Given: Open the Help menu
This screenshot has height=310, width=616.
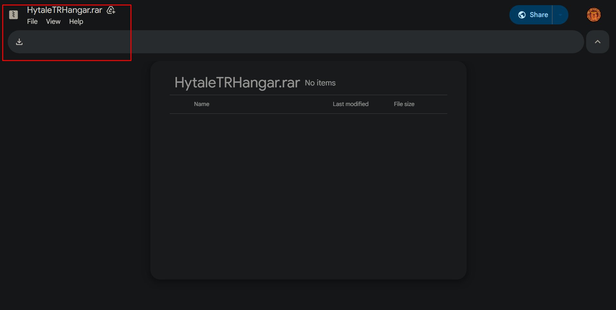Looking at the screenshot, I should (76, 22).
